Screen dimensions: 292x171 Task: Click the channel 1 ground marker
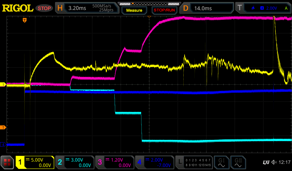tap(3, 85)
